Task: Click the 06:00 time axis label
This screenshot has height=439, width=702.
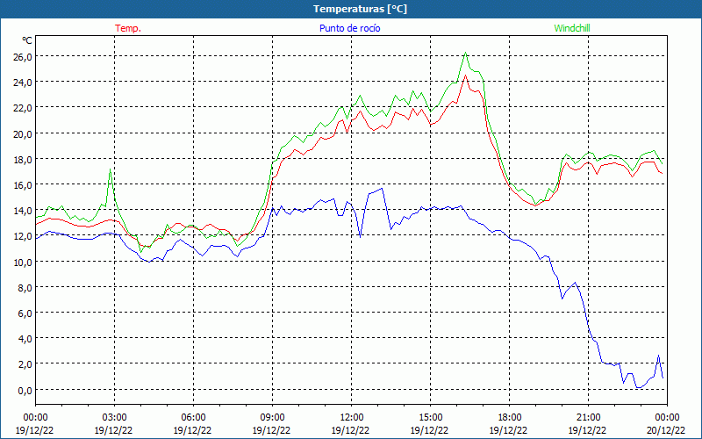Action: 193,418
